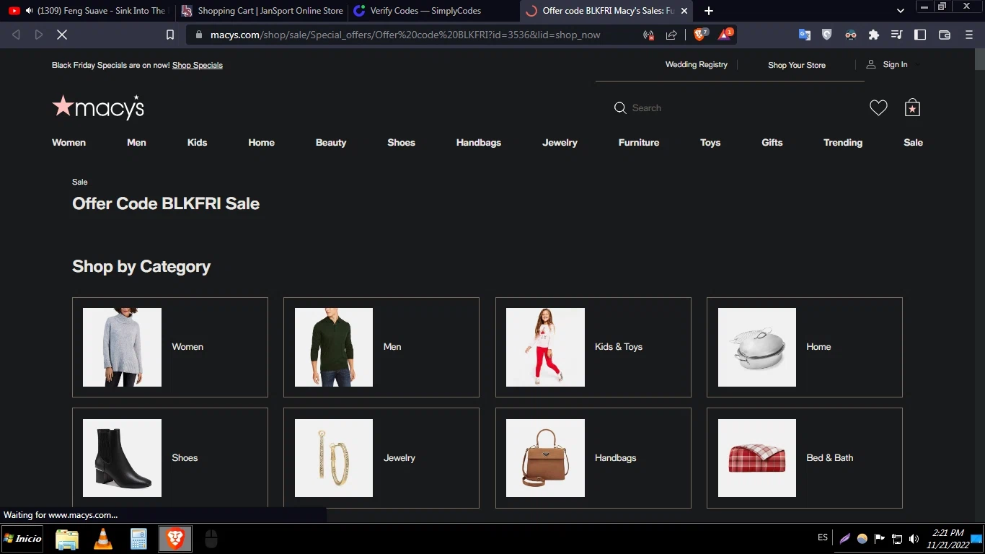Open the file explorer folder in taskbar

point(67,539)
